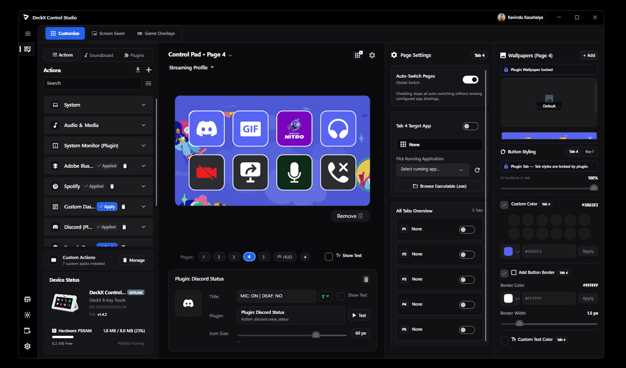626x368 pixels.
Task: Click Manage for custom actions
Action: 134,260
